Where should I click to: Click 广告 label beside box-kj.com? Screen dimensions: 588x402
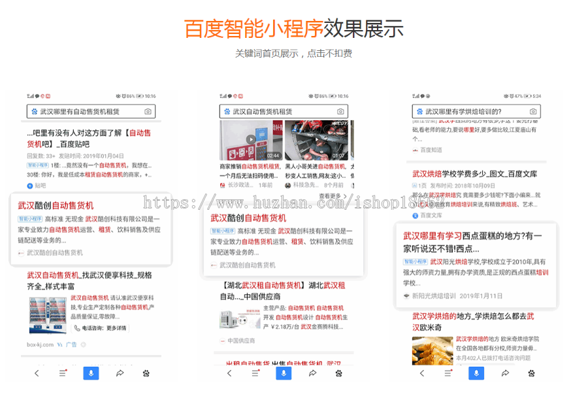71,344
